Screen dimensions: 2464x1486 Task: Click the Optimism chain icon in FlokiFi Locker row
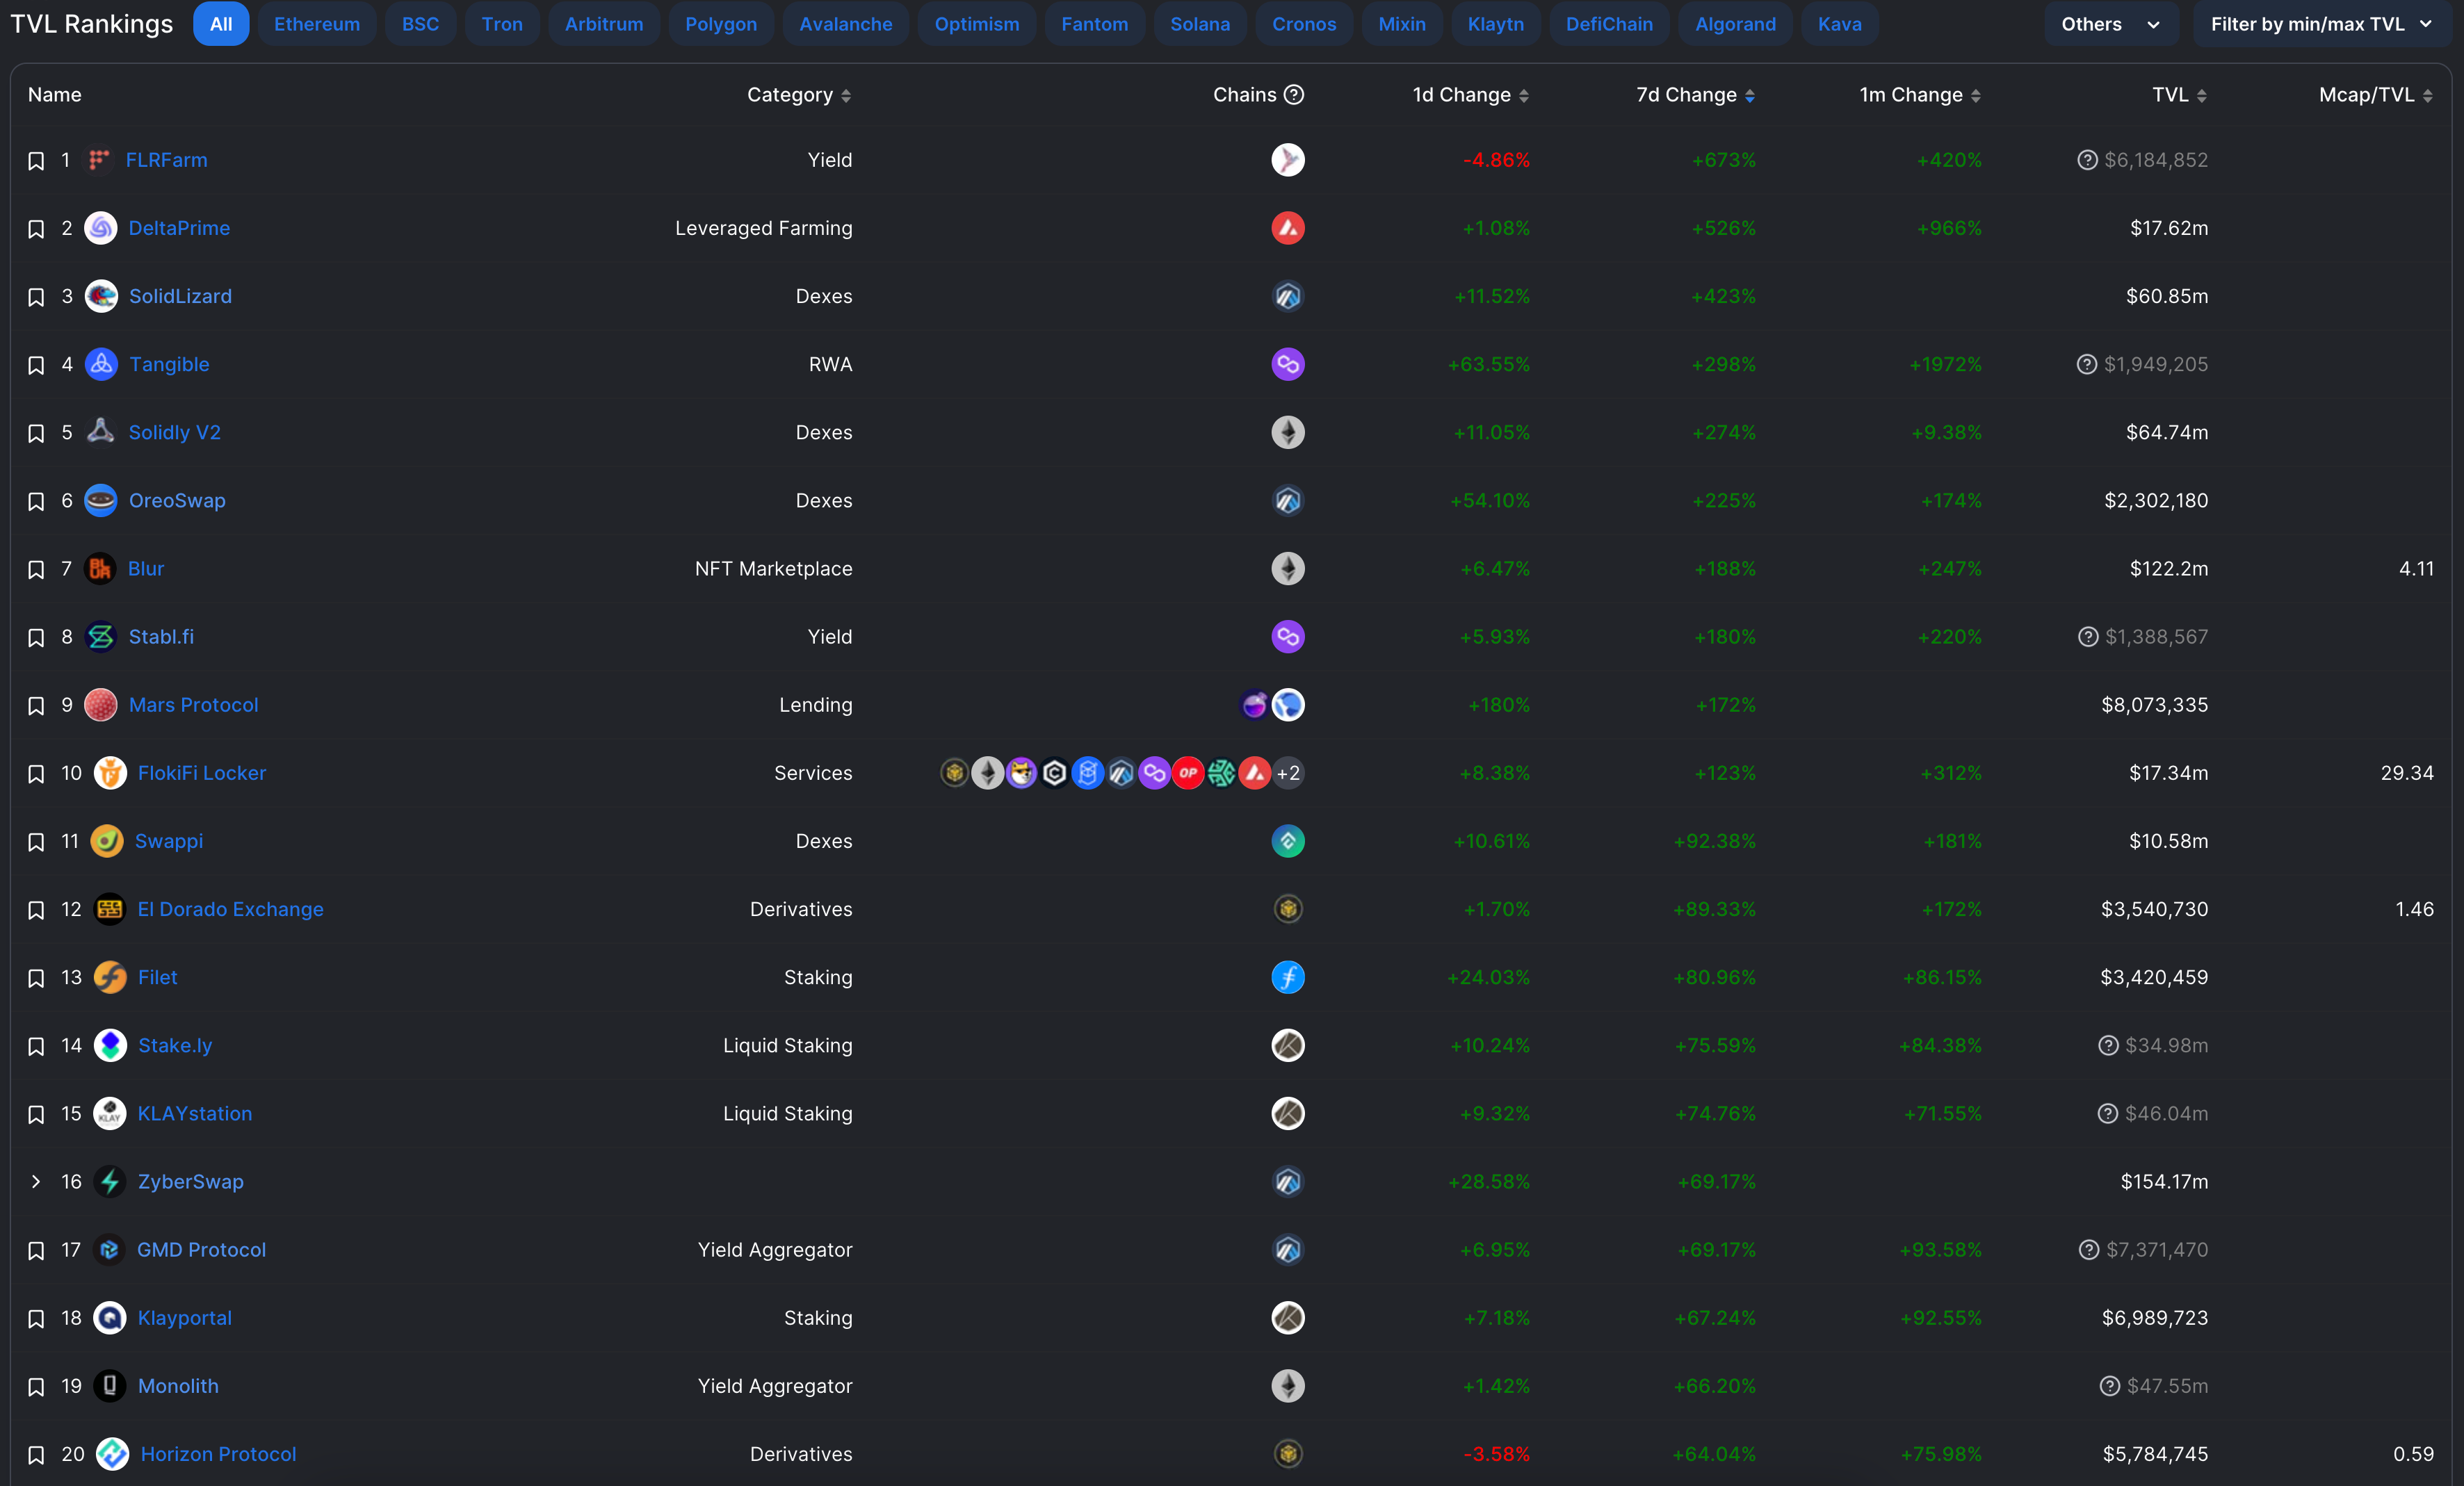1188,773
